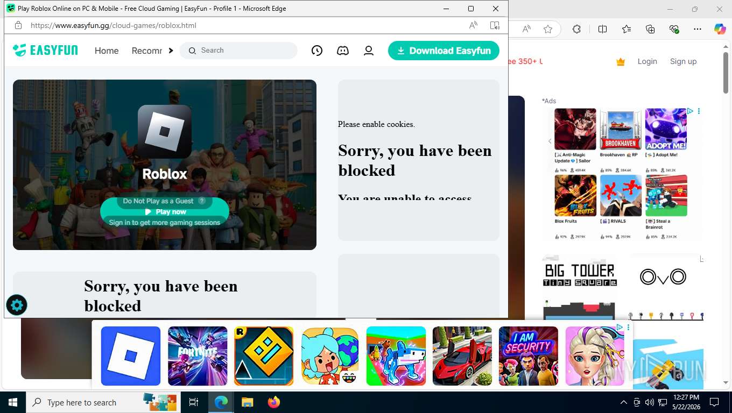Viewport: 732px width, 413px height.
Task: Click the guest help question icon
Action: coord(202,201)
